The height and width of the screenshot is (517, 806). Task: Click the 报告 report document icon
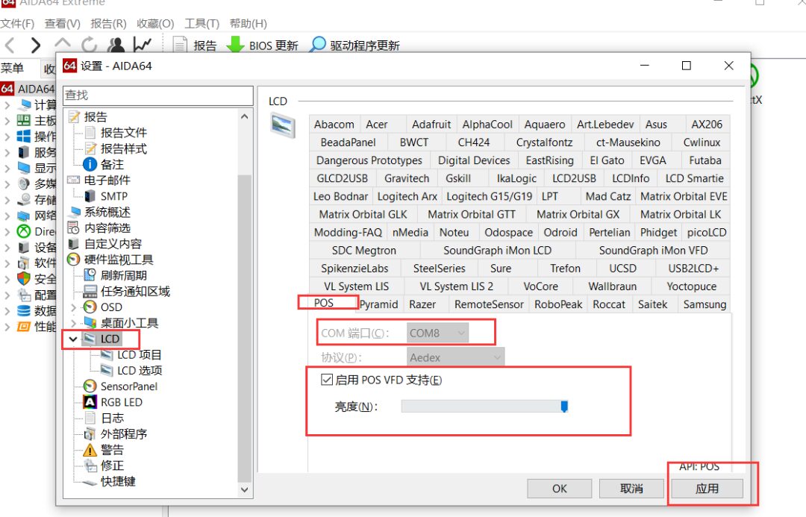pos(179,45)
